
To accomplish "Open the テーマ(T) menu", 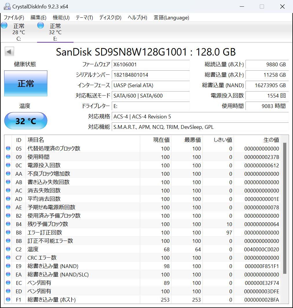I will (84, 18).
